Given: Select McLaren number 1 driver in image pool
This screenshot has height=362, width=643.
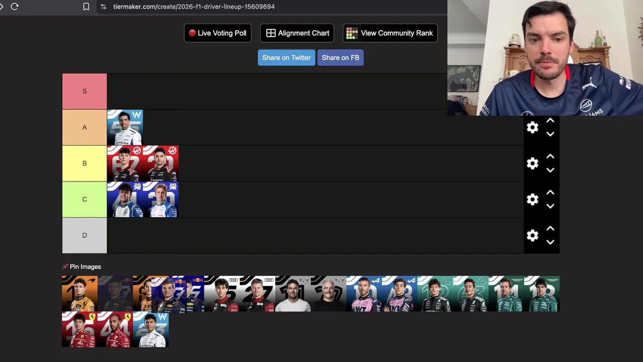Looking at the screenshot, I should click(x=79, y=294).
